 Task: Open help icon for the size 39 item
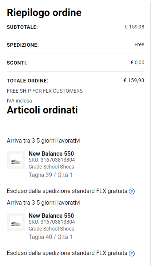tap(132, 192)
